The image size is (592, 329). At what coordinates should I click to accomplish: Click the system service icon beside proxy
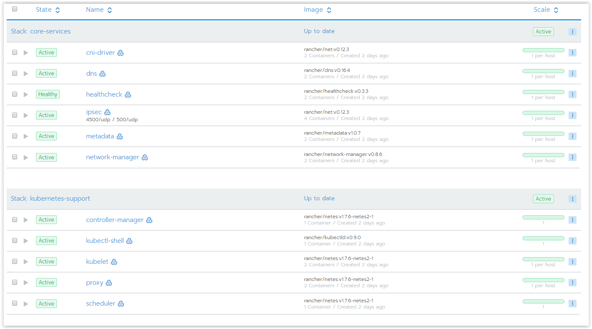[x=109, y=283]
